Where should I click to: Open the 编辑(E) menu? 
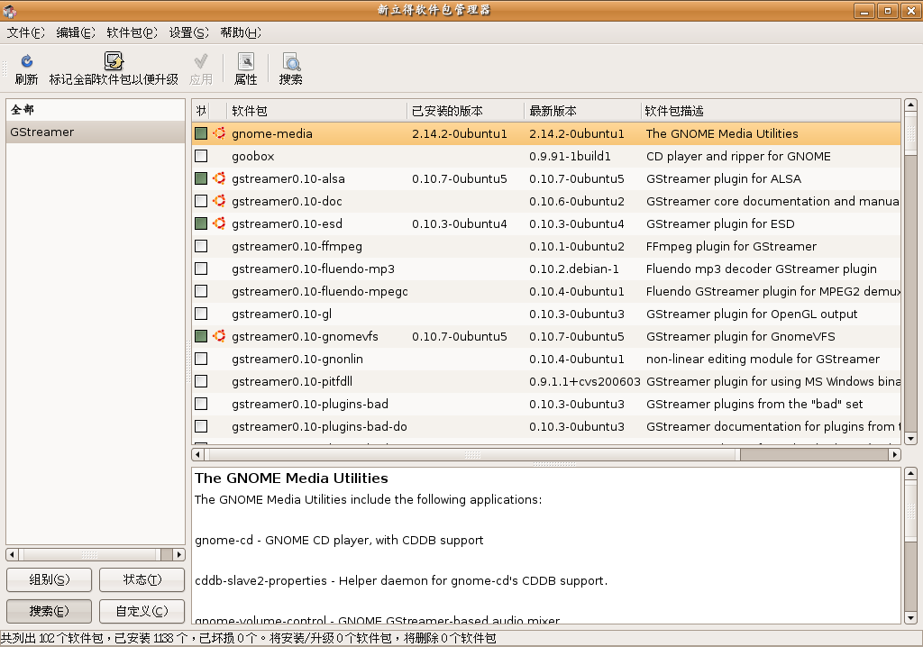[x=76, y=33]
